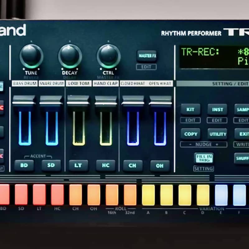The width and height of the screenshot is (249, 249).
Task: Click the SETTING label under FILL IN TRIG
Action: click(204, 168)
